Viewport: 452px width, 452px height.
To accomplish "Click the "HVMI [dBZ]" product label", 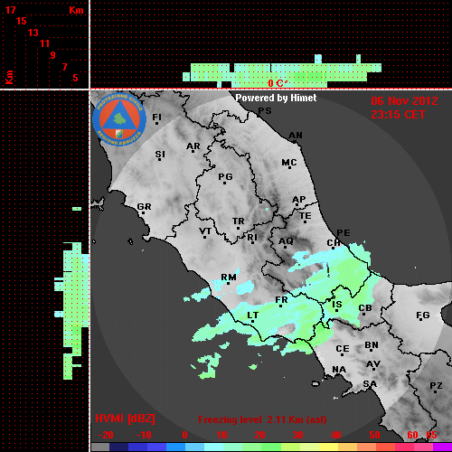I will 125,419.
